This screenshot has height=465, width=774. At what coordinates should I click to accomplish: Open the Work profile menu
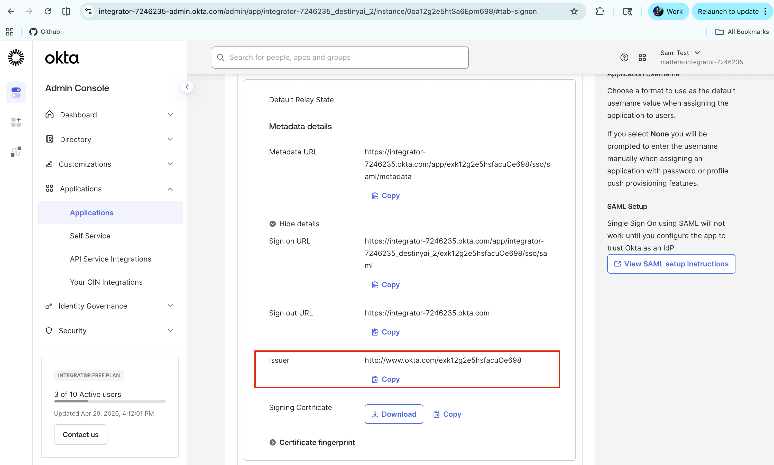[668, 12]
